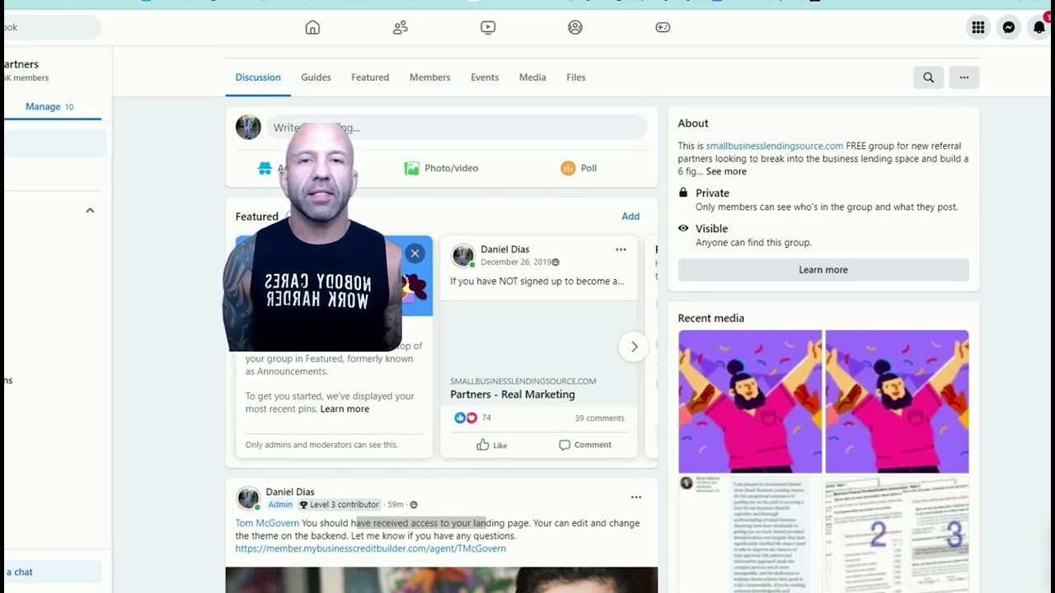Dismiss the Featured info card with X
The width and height of the screenshot is (1055, 593).
(x=415, y=254)
